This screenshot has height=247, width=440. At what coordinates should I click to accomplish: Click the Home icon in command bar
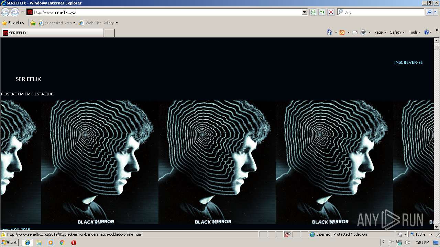click(330, 32)
